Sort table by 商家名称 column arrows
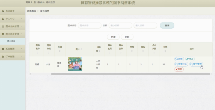The image size is (215, 110). click(121, 53)
